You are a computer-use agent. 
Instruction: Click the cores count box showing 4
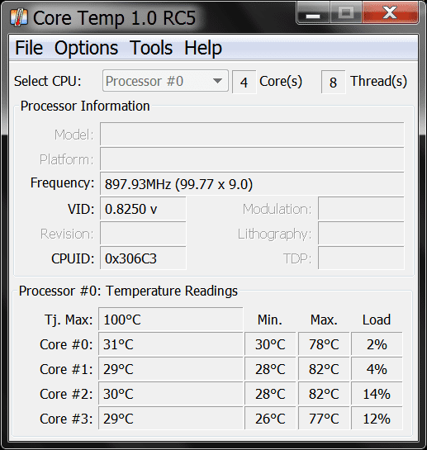244,82
